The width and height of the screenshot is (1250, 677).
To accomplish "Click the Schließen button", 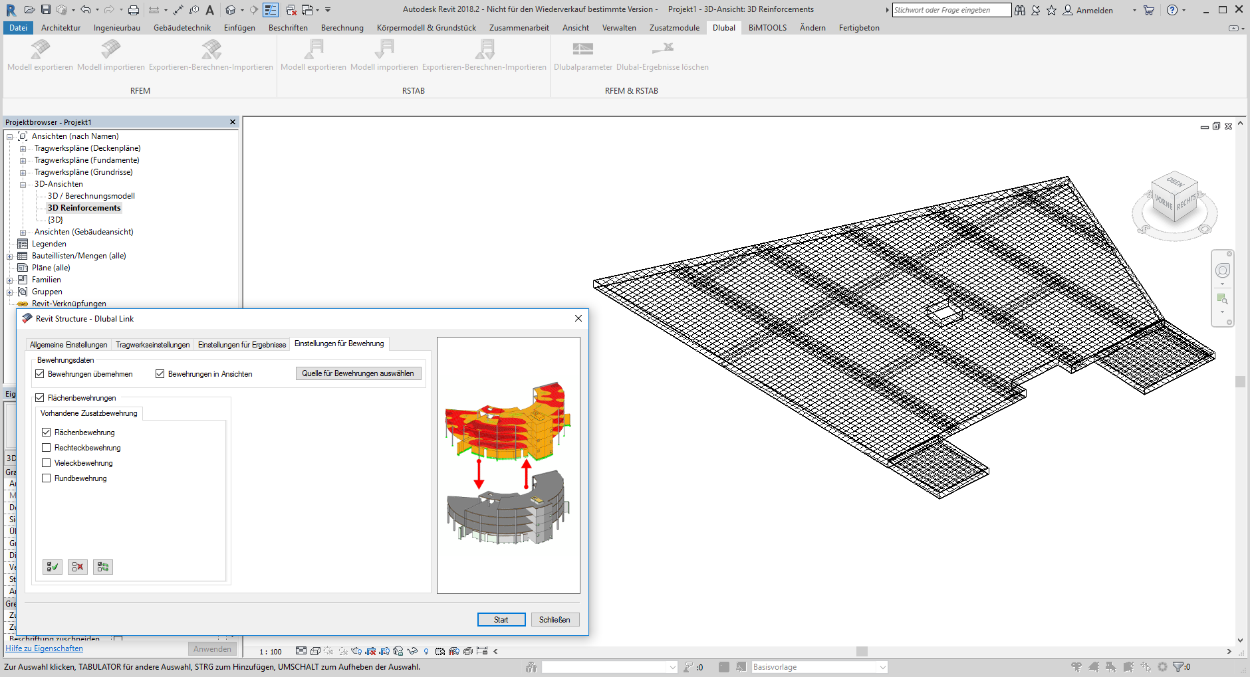I will (x=555, y=620).
